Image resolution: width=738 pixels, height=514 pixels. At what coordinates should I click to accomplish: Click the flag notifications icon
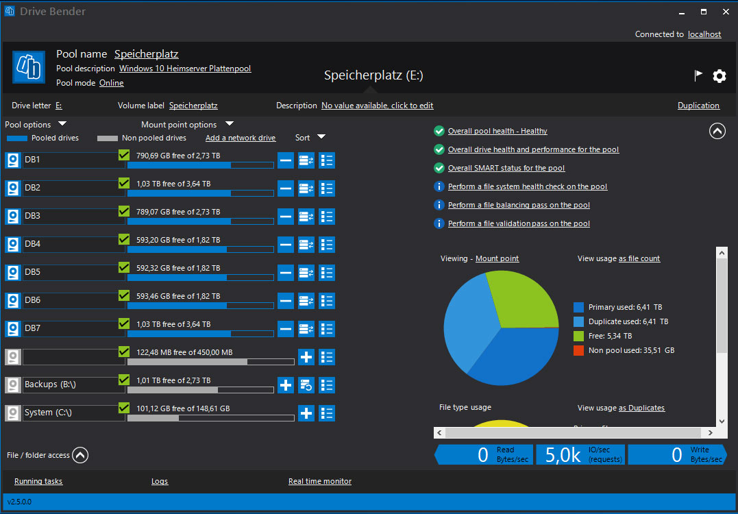[698, 75]
